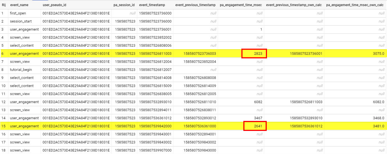Click screen_view in row 18
Image resolution: width=387 pixels, height=154 pixels.
[20, 150]
